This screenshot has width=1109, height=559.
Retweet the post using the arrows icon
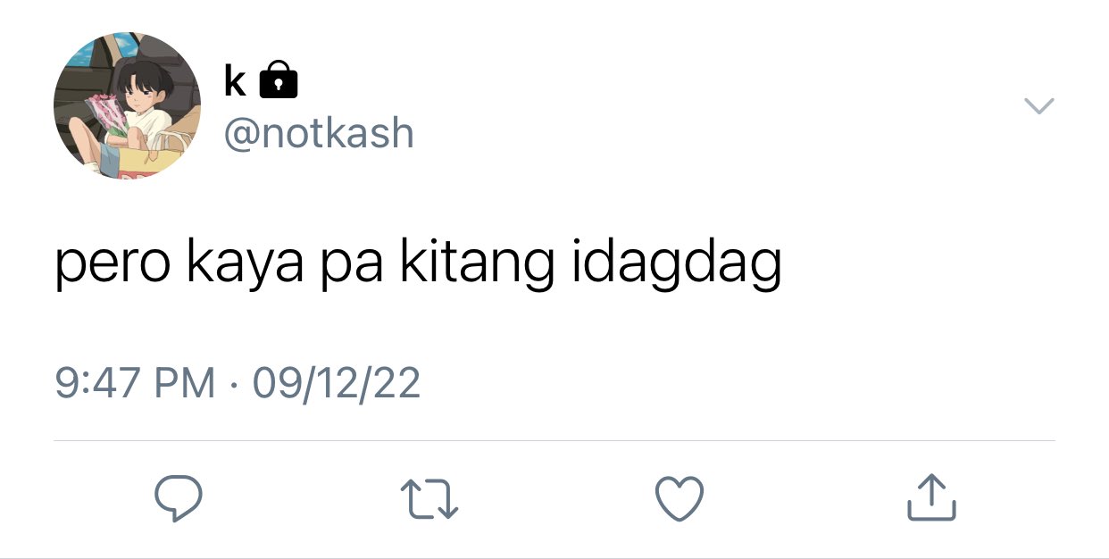tap(429, 498)
